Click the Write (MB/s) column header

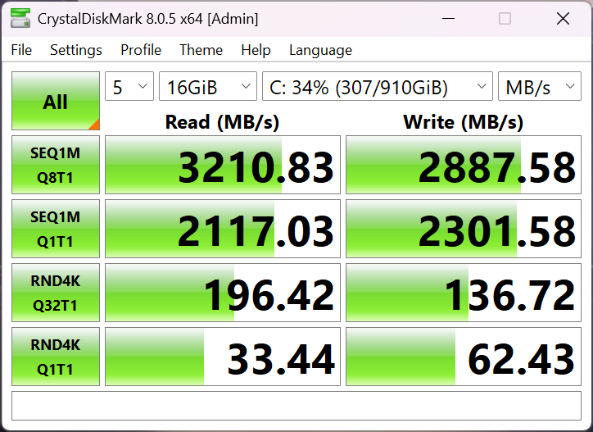464,122
